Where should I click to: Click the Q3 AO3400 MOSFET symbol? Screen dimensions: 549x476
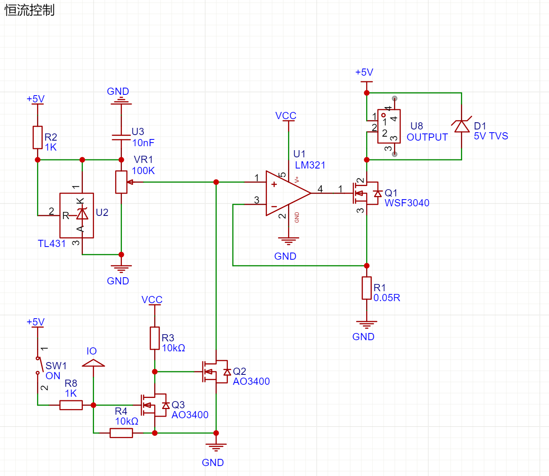[155, 405]
